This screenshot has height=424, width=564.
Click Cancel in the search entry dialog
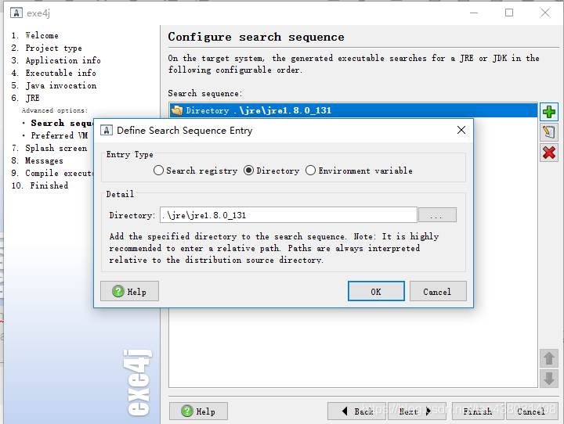438,291
